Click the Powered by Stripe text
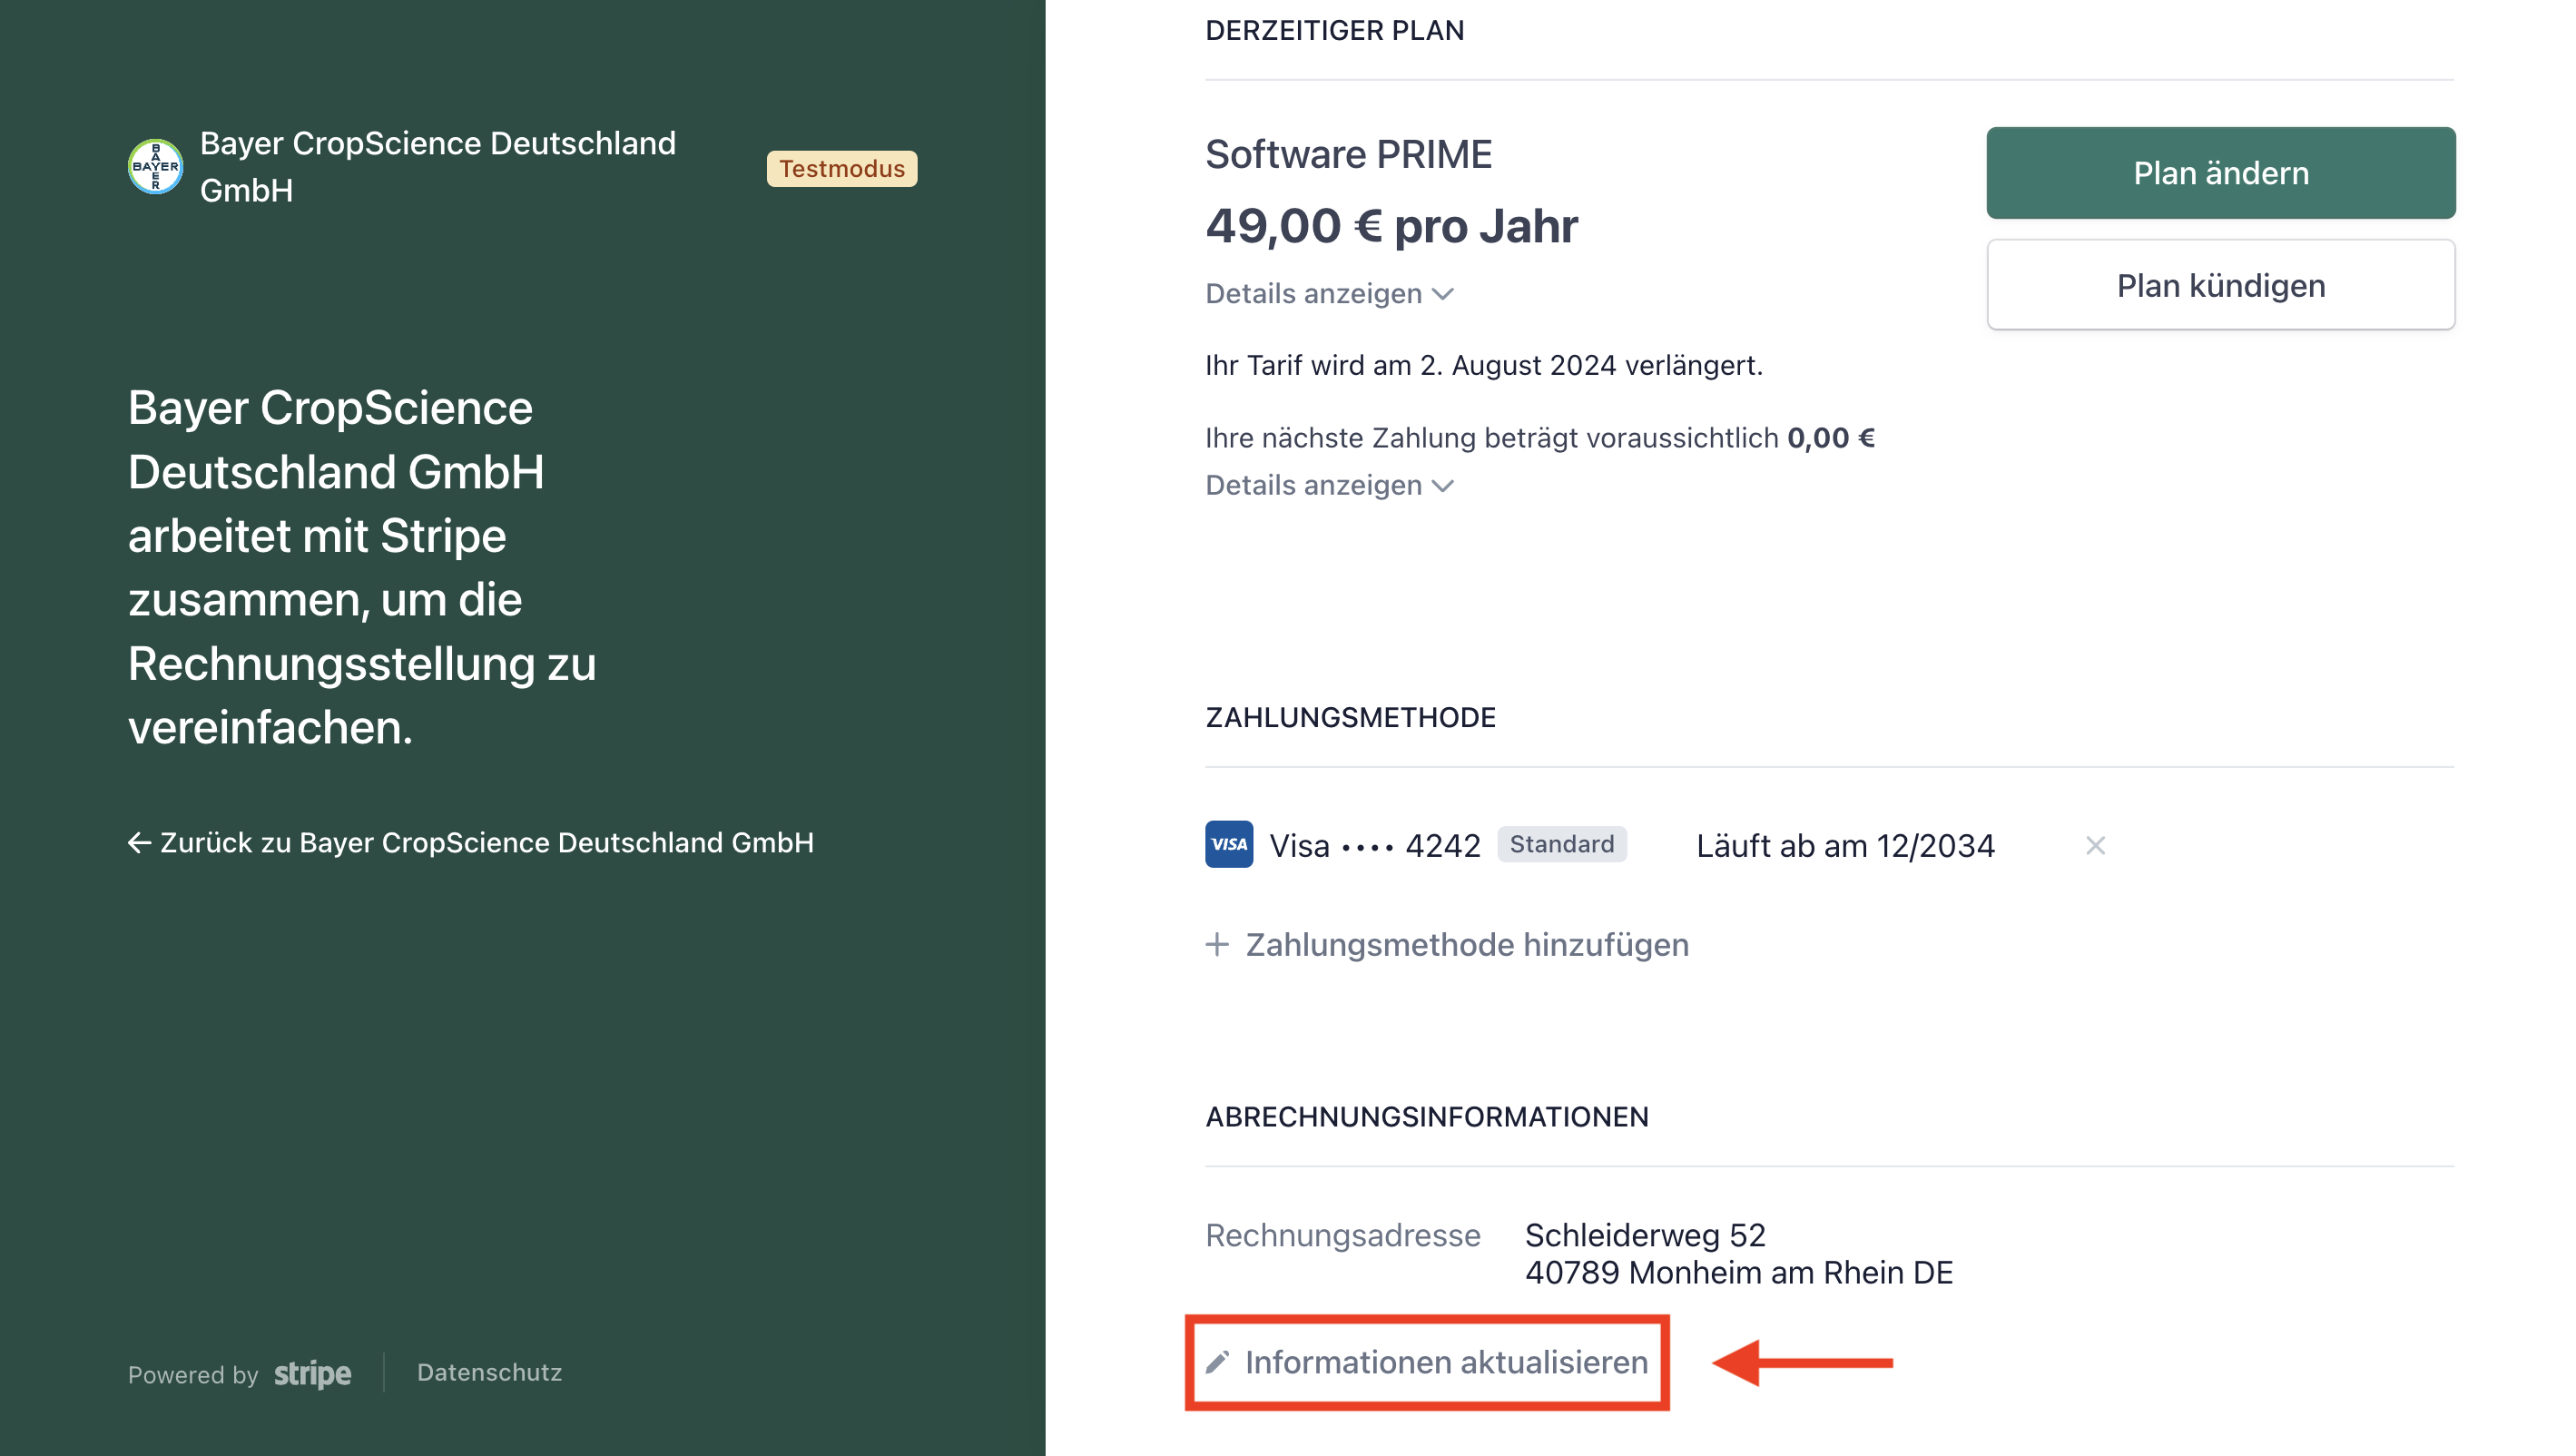The height and width of the screenshot is (1456, 2576). click(x=193, y=1375)
